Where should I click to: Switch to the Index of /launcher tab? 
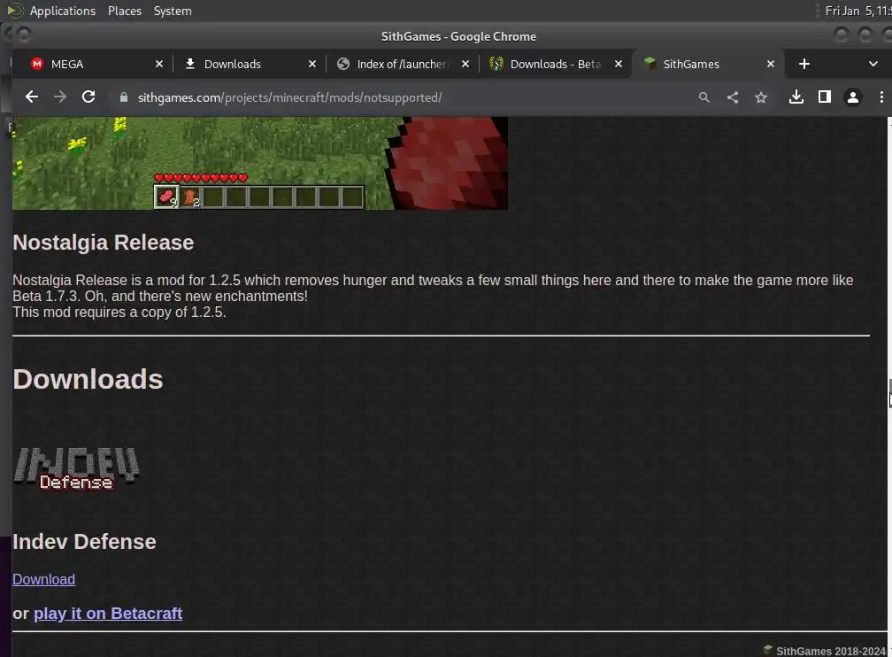click(398, 65)
